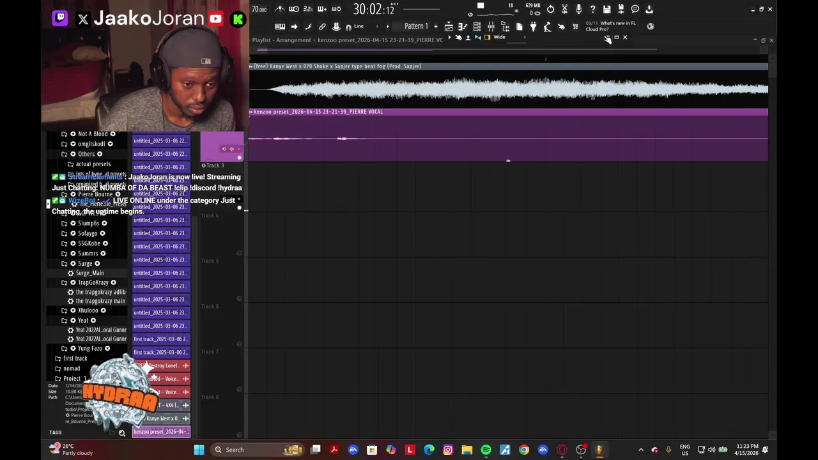
Task: Open the plugin picker plug icon
Action: [x=533, y=26]
